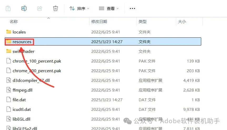Select the icudtl.dat file

(103, 109)
